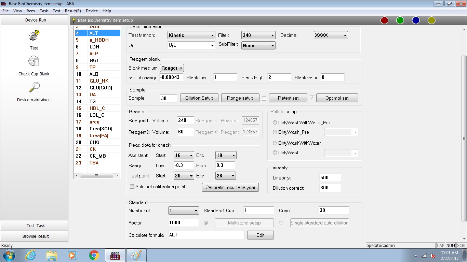
Task: Click the item list horizontal scrollbar
Action: click(x=97, y=176)
